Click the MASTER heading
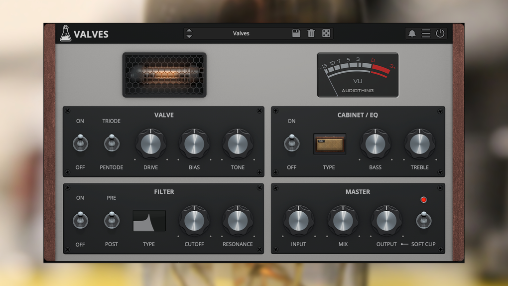Image resolution: width=508 pixels, height=286 pixels. (x=358, y=192)
